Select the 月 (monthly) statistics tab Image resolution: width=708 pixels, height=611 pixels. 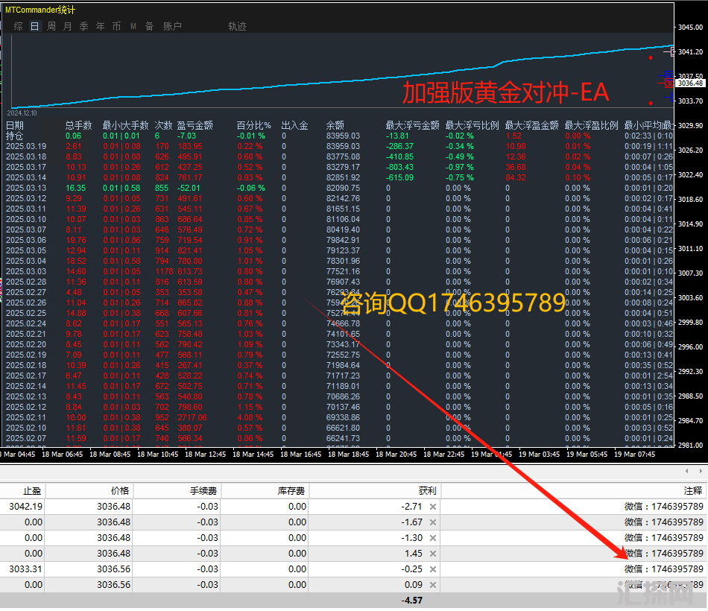(x=68, y=26)
